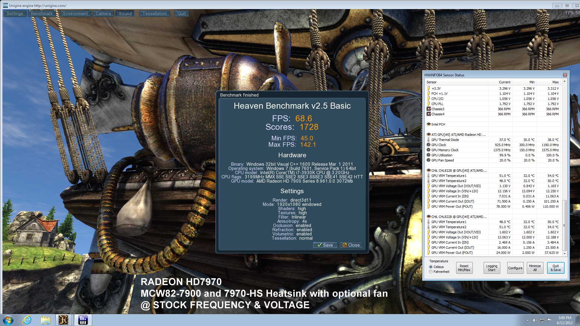Click the Max column header
This screenshot has width=580, height=326.
click(549, 82)
